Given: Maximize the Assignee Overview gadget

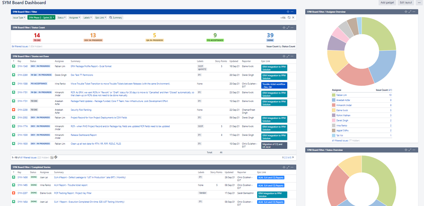Looking at the screenshot, I should [410, 11].
